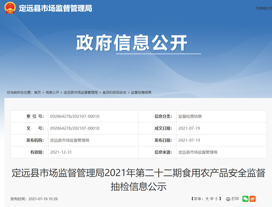Click the 打印 print text
272x207 pixels.
point(235,199)
